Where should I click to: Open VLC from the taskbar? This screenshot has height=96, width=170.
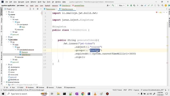(x=95, y=94)
